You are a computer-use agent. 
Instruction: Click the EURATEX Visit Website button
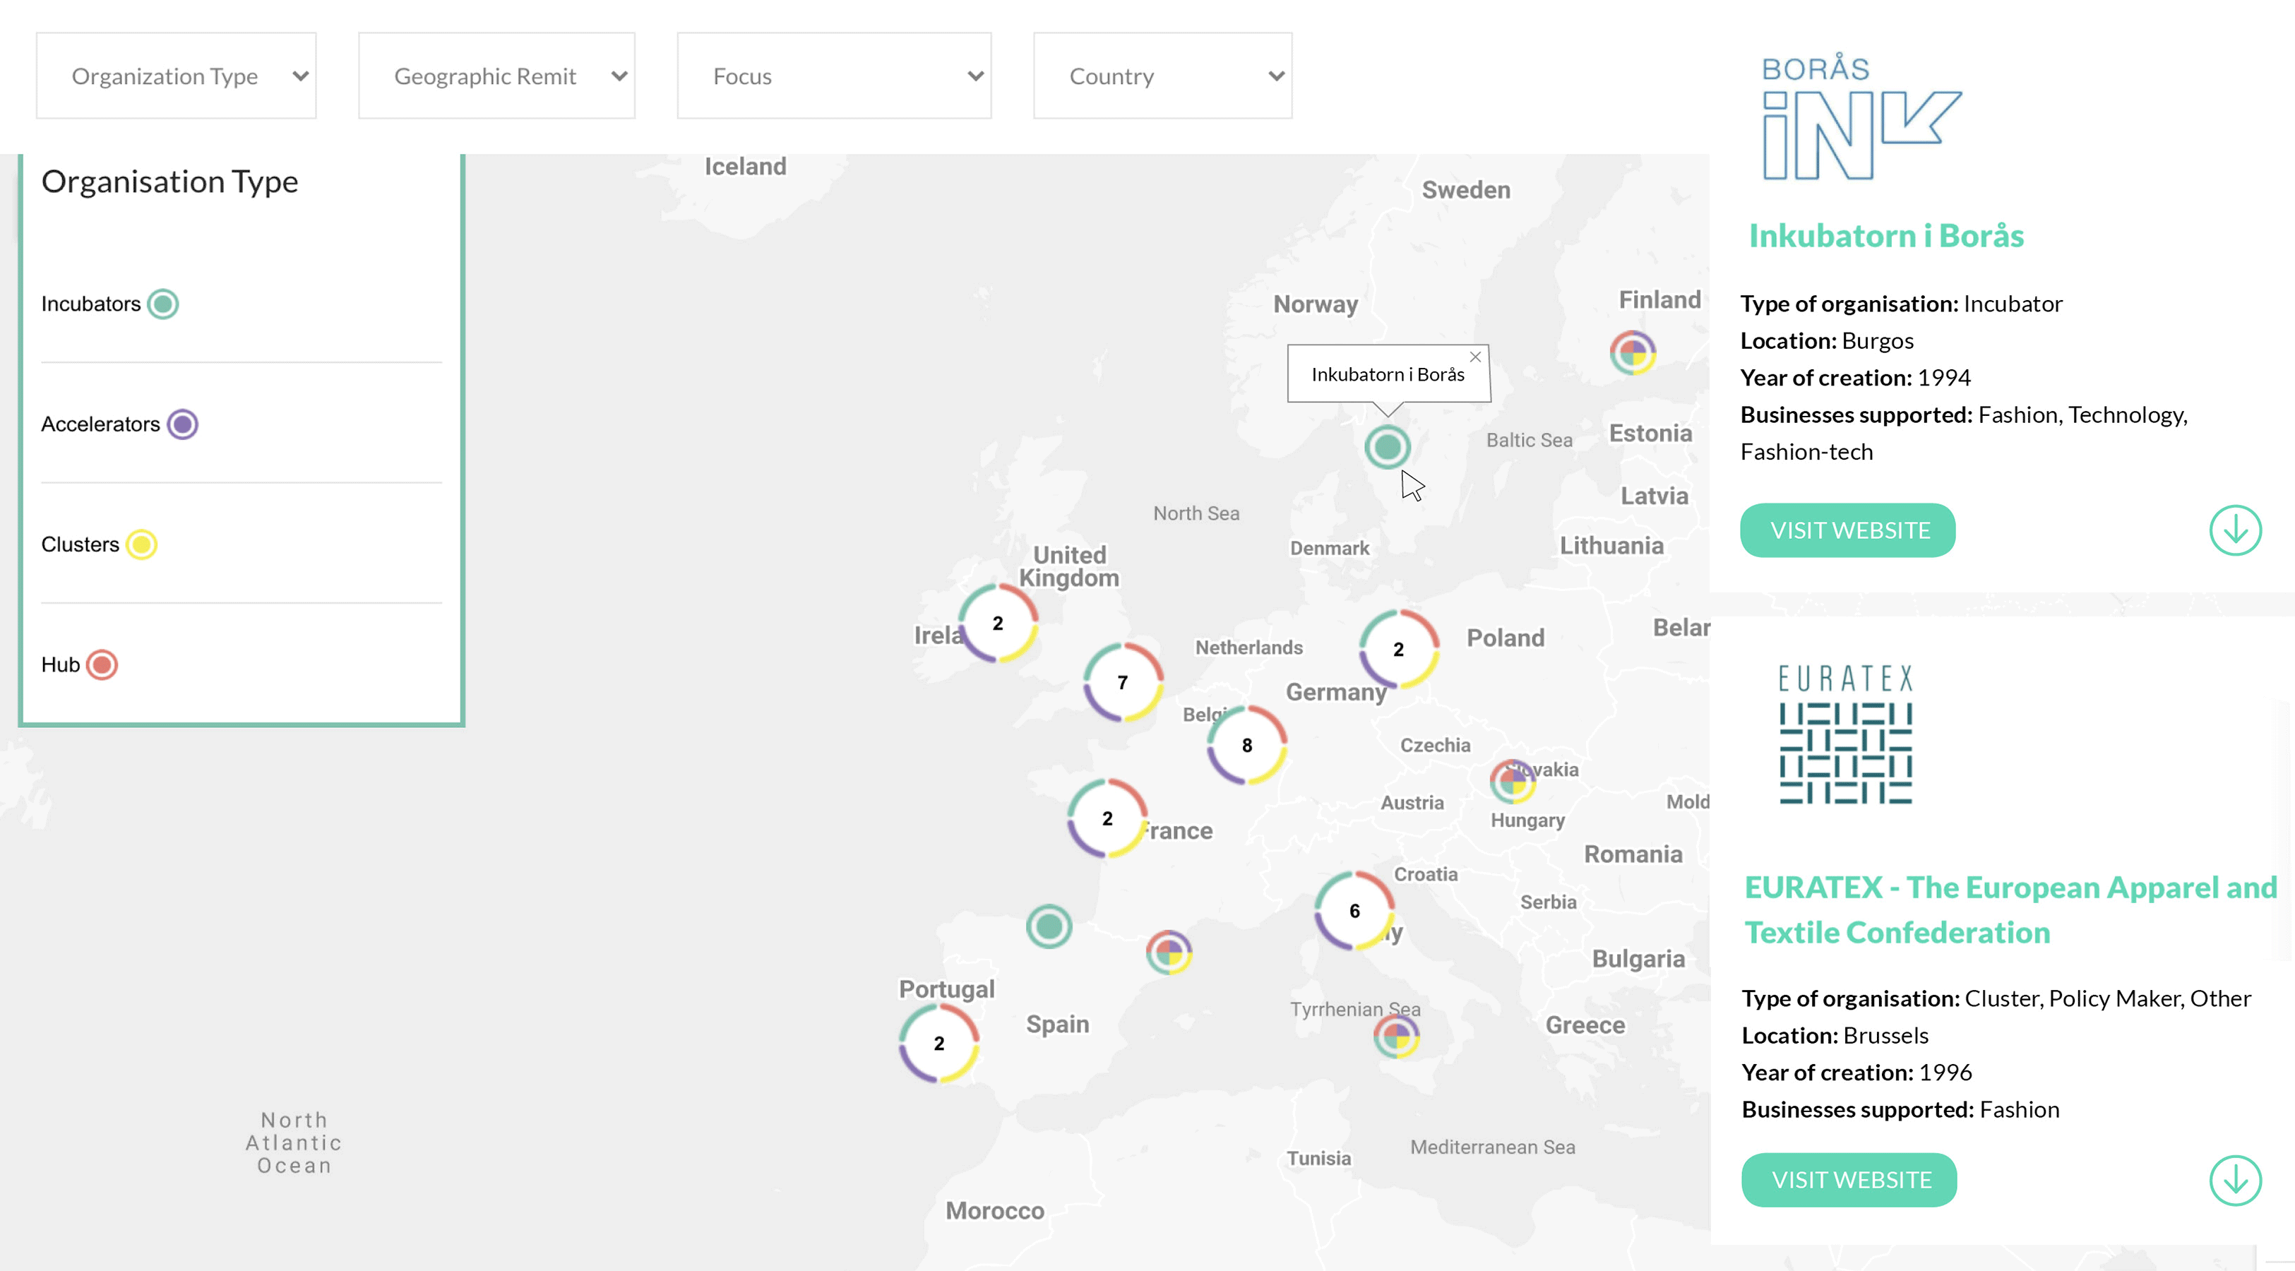pos(1849,1180)
